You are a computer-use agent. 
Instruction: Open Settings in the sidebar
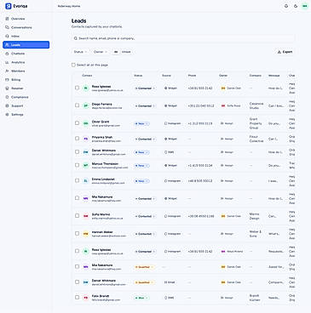(x=26, y=115)
